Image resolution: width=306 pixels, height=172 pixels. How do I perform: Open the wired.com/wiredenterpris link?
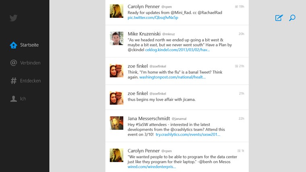coord(152,167)
